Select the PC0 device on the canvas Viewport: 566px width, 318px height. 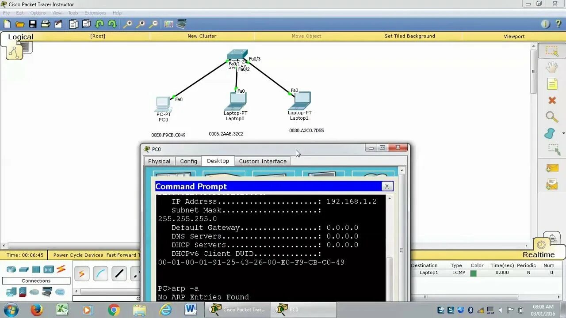tap(163, 104)
